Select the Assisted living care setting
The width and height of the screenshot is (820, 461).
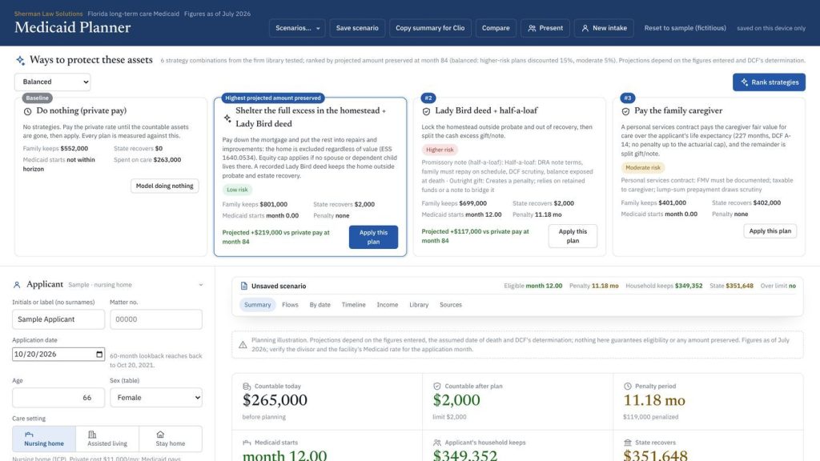click(107, 439)
